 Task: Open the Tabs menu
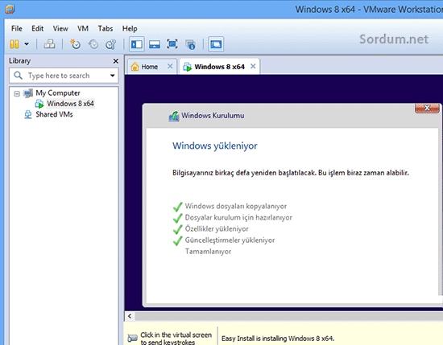(106, 29)
